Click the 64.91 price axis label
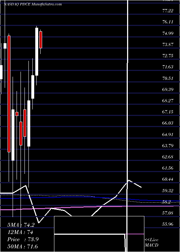 (168, 134)
